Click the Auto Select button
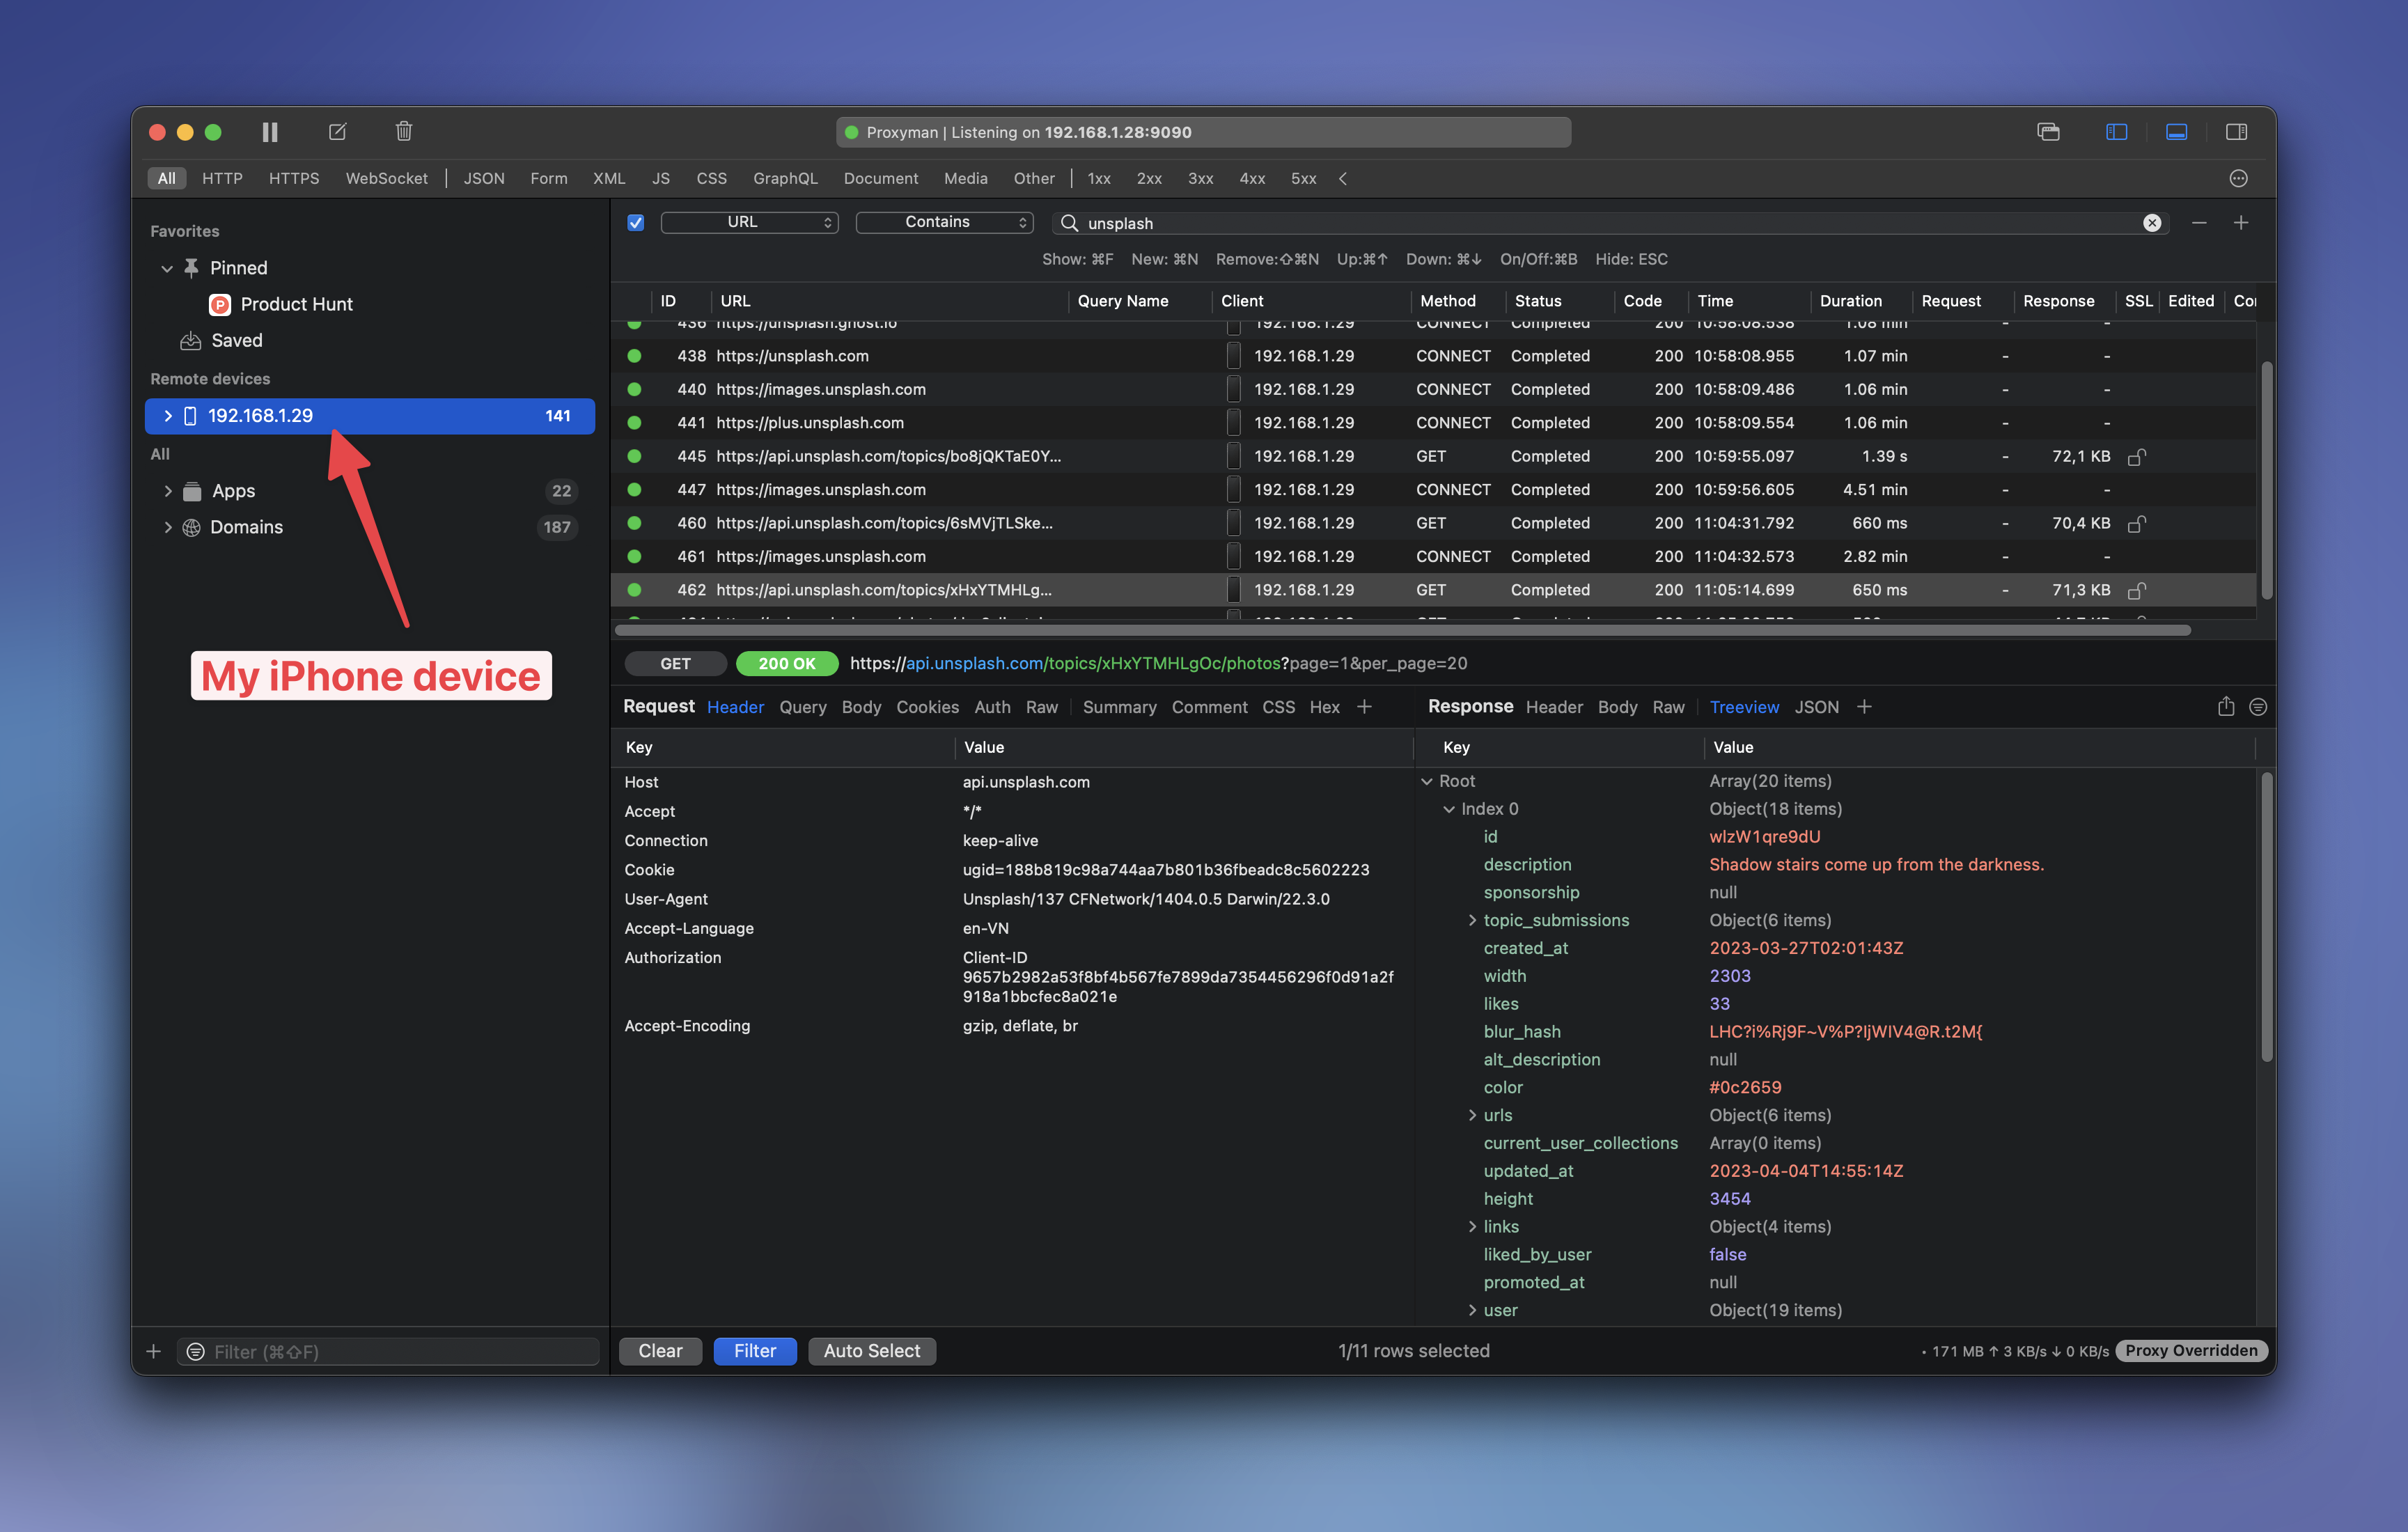The width and height of the screenshot is (2408, 1532). [x=872, y=1351]
